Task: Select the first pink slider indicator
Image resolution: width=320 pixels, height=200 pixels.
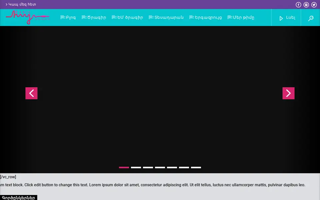Action: click(x=124, y=168)
